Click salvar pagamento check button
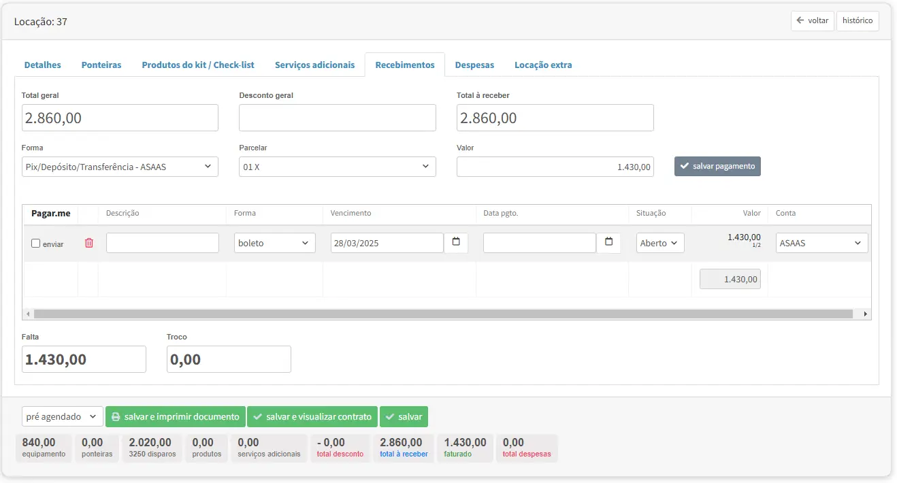This screenshot has width=897, height=483. [717, 167]
